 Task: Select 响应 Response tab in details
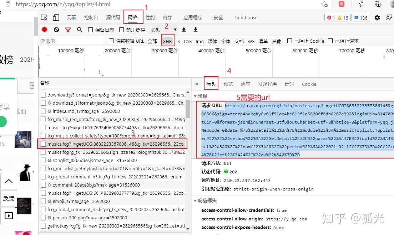click(x=246, y=84)
